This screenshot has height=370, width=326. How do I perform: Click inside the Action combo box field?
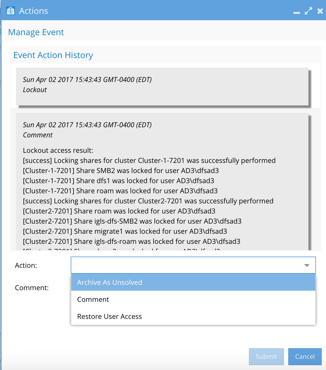coord(193,265)
